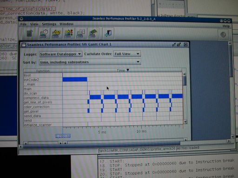Open the Software Datalogger dropdown
The image size is (238, 178).
pyautogui.click(x=60, y=54)
